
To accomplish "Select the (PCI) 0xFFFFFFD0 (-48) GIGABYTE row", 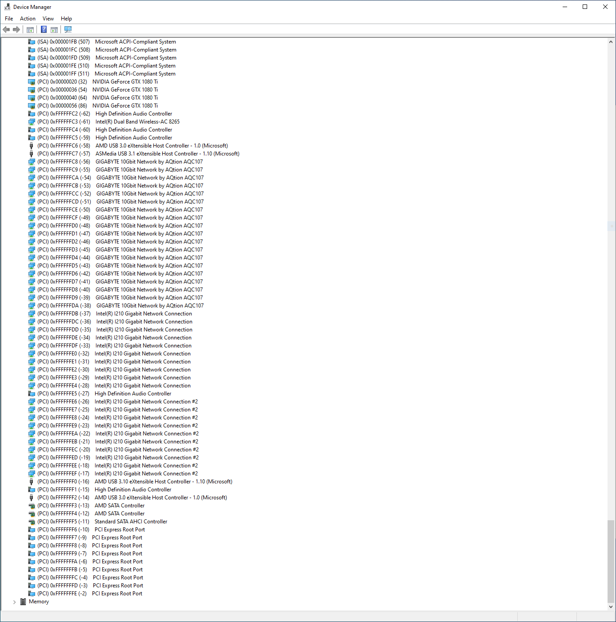I will 120,226.
